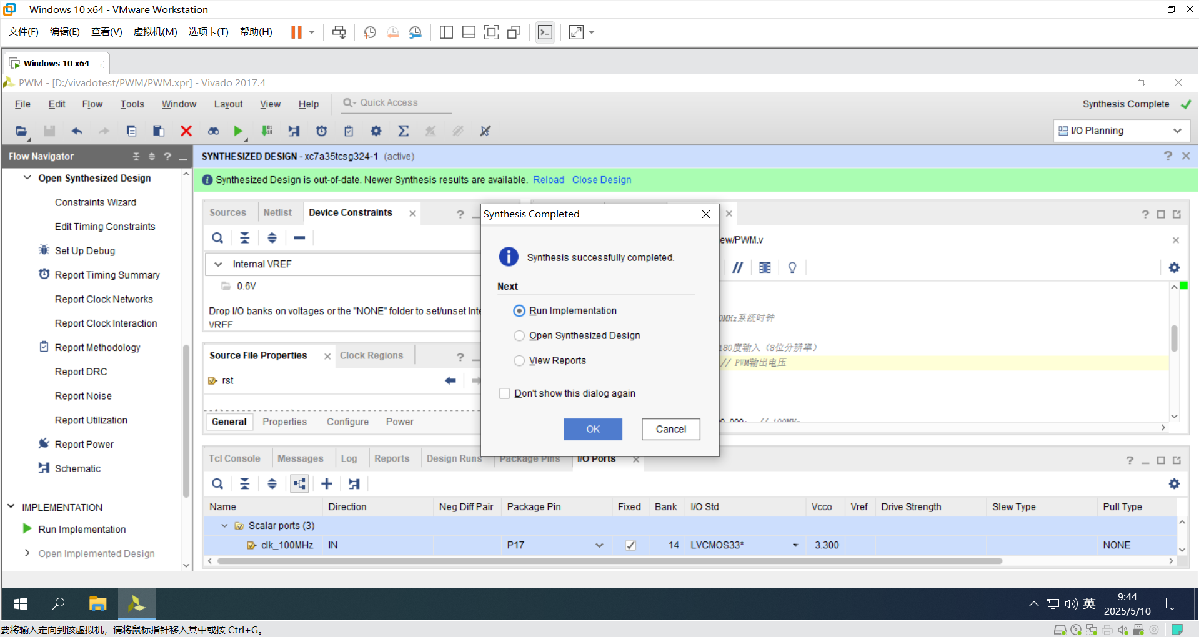The width and height of the screenshot is (1199, 637).
Task: Open the Flow menu
Action: [x=92, y=104]
